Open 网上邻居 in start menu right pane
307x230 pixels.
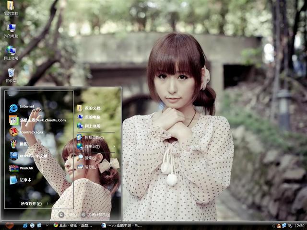click(x=89, y=126)
